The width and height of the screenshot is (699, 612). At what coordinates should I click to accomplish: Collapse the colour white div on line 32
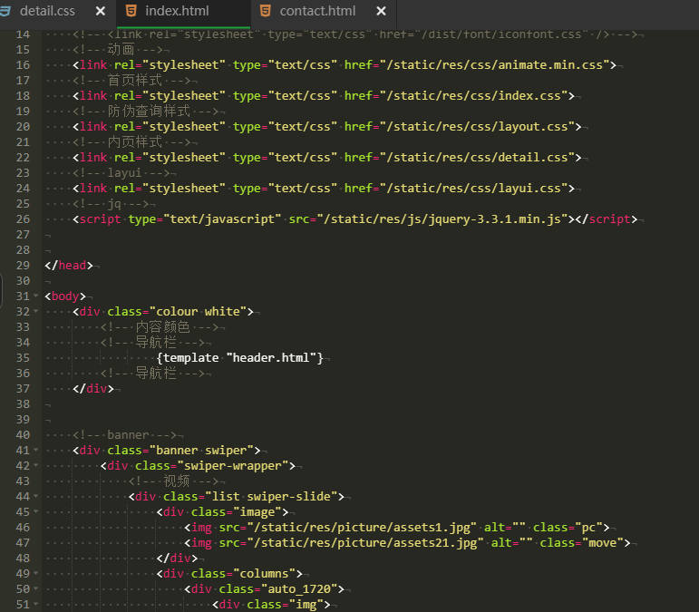click(36, 311)
